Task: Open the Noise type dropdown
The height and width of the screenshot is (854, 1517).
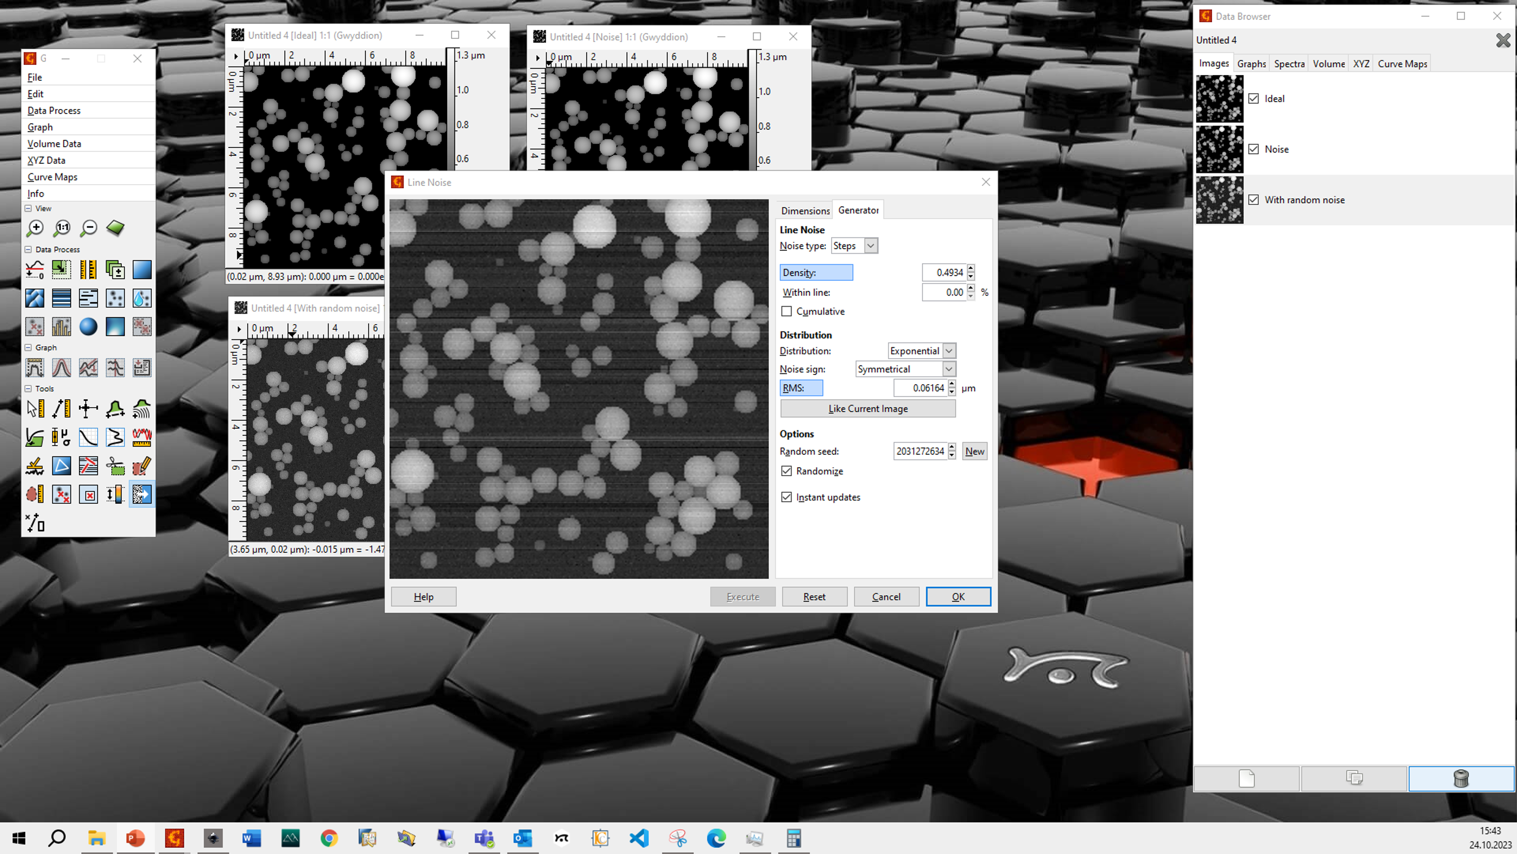Action: (x=871, y=246)
